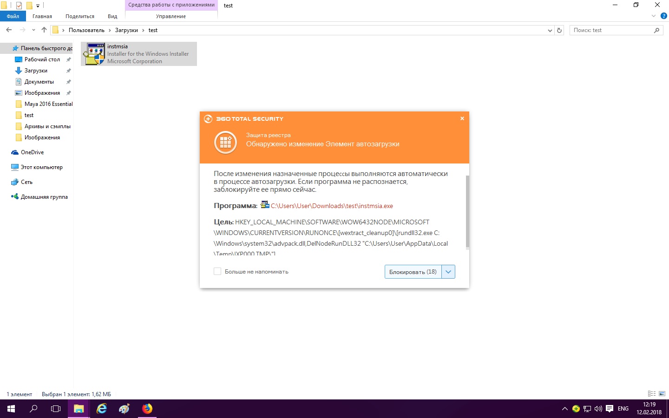The height and width of the screenshot is (418, 669).
Task: Switch to Firefox on the taskbar
Action: [x=147, y=409]
